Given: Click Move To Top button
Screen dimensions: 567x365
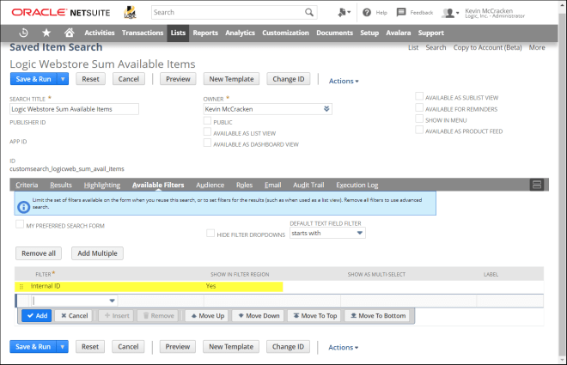Looking at the screenshot, I should point(314,315).
